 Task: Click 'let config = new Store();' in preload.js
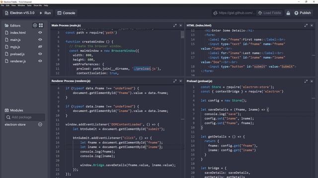point(224,100)
